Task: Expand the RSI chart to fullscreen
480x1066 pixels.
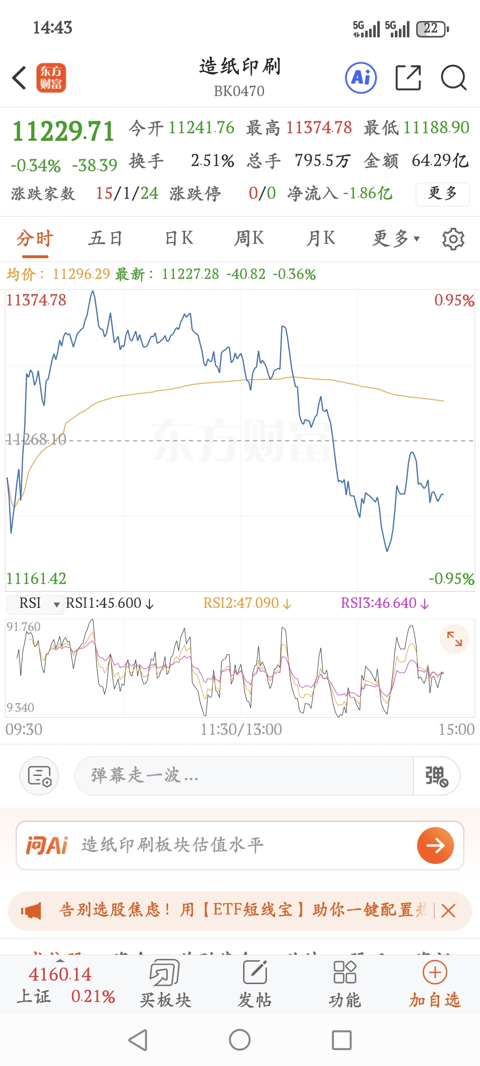Action: pos(454,639)
